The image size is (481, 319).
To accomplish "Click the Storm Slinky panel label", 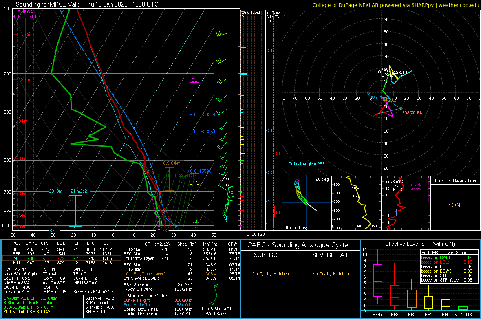I will coord(296,227).
